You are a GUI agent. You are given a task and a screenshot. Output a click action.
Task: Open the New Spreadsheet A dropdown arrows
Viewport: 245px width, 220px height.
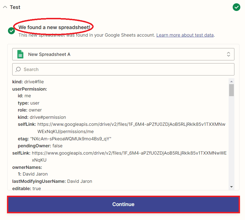click(x=228, y=54)
